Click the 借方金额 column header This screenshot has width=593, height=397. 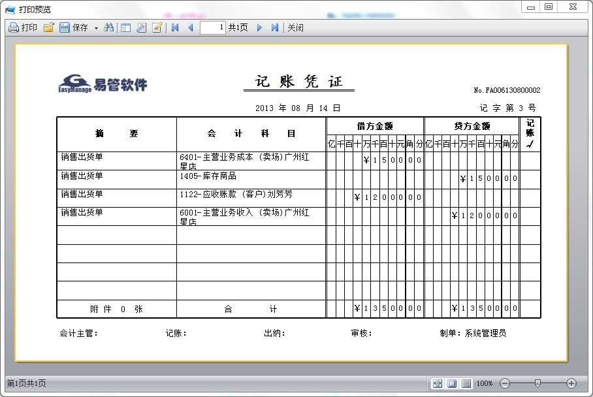point(375,126)
